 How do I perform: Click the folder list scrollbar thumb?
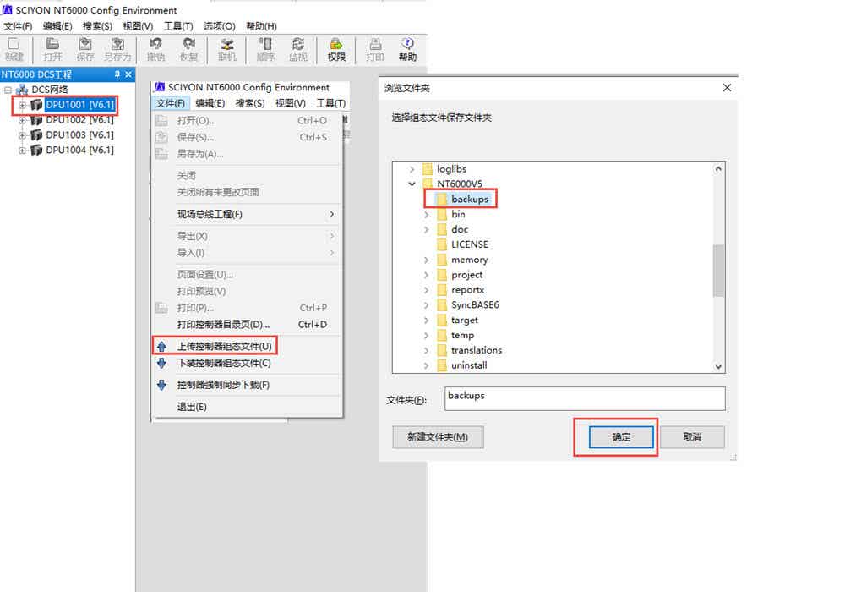(718, 271)
